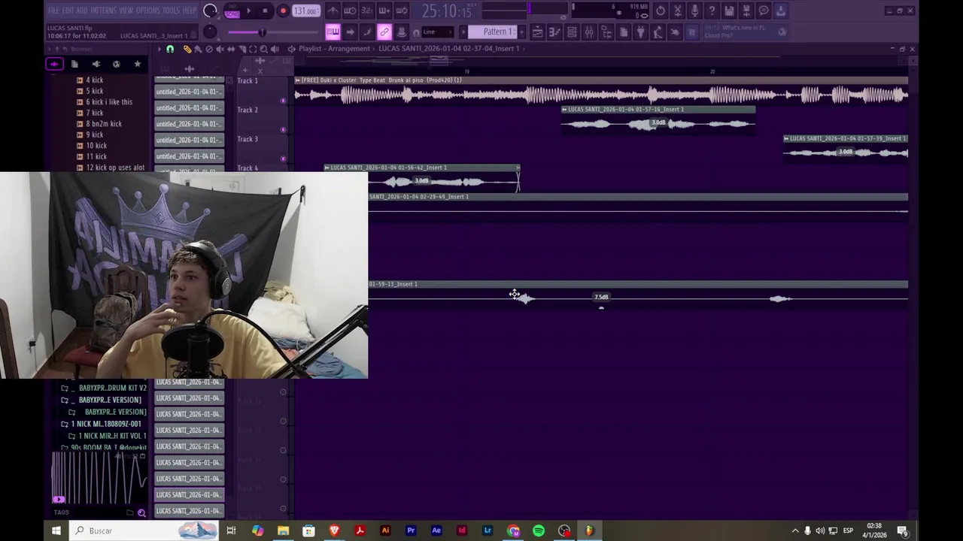Open the playlist options arrow menu
963x541 pixels.
(159, 49)
